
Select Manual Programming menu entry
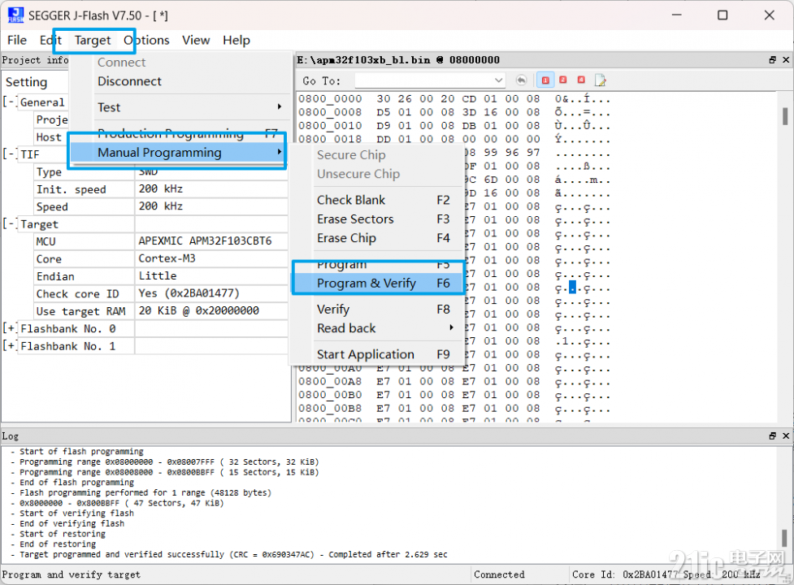[177, 152]
